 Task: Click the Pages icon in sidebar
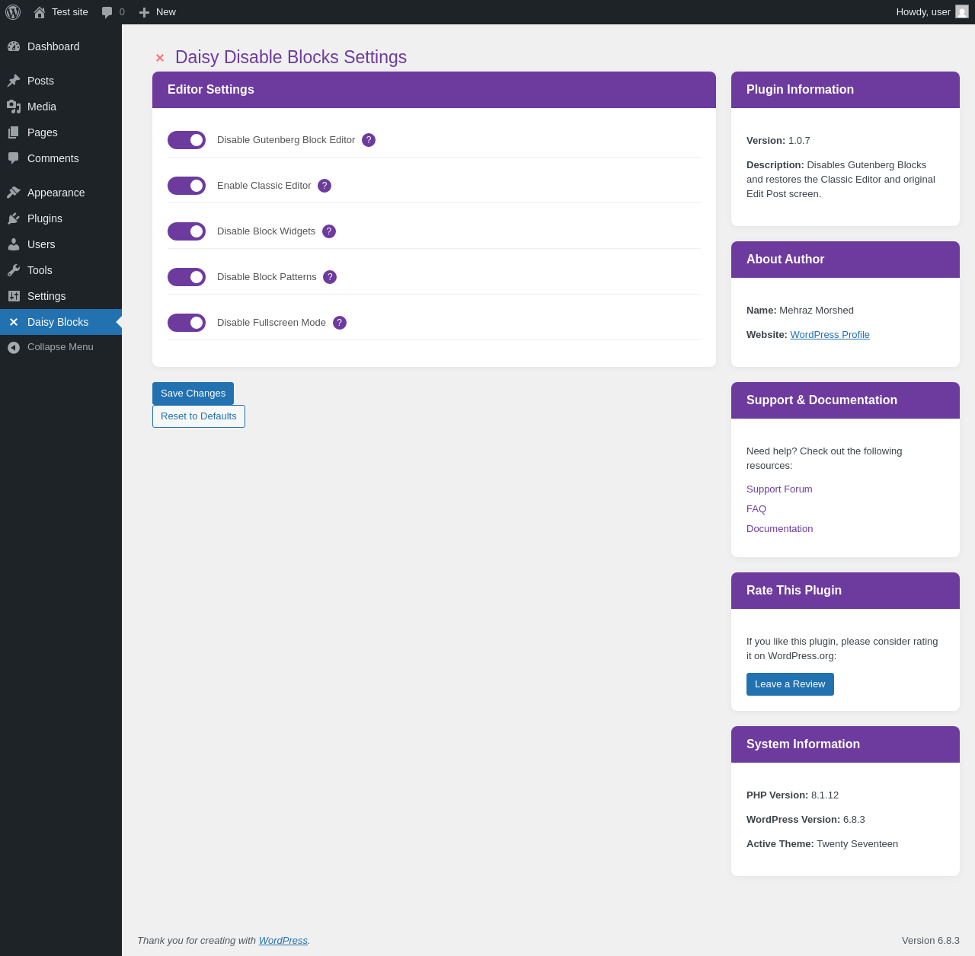(14, 132)
